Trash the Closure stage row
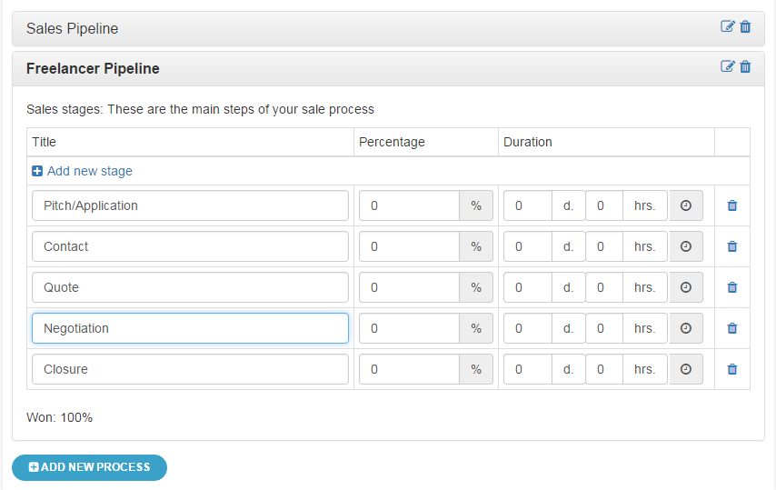The width and height of the screenshot is (776, 490). click(x=732, y=369)
